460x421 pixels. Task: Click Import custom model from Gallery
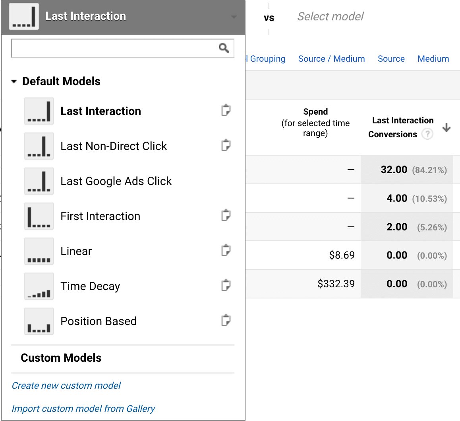click(83, 408)
